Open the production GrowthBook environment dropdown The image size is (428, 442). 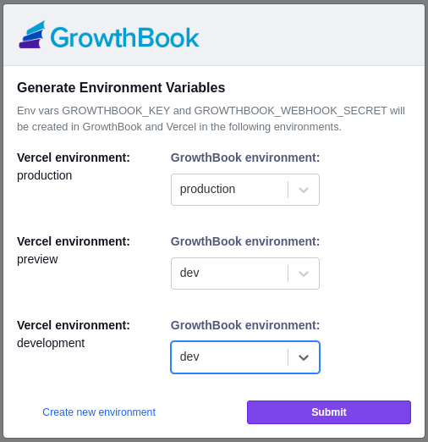[245, 190]
